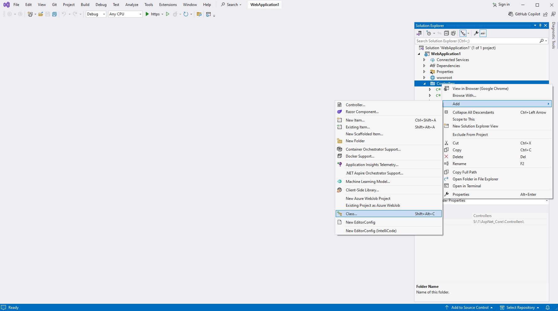Expand the Dependencies tree node
Screen dimensions: 558x311
(424, 66)
